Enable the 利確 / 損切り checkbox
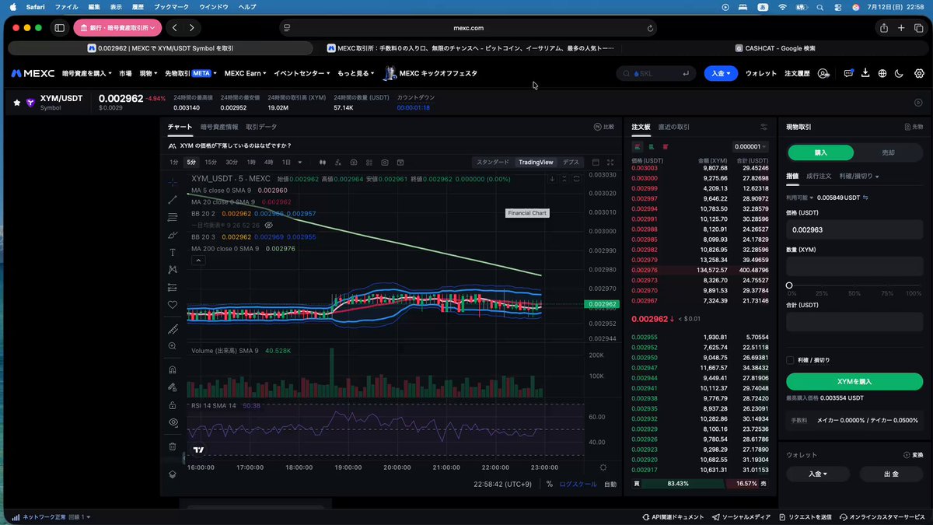The image size is (933, 525). point(790,360)
